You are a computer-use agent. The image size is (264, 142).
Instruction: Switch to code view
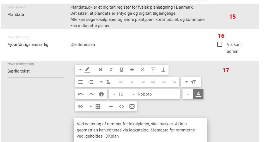click(121, 106)
